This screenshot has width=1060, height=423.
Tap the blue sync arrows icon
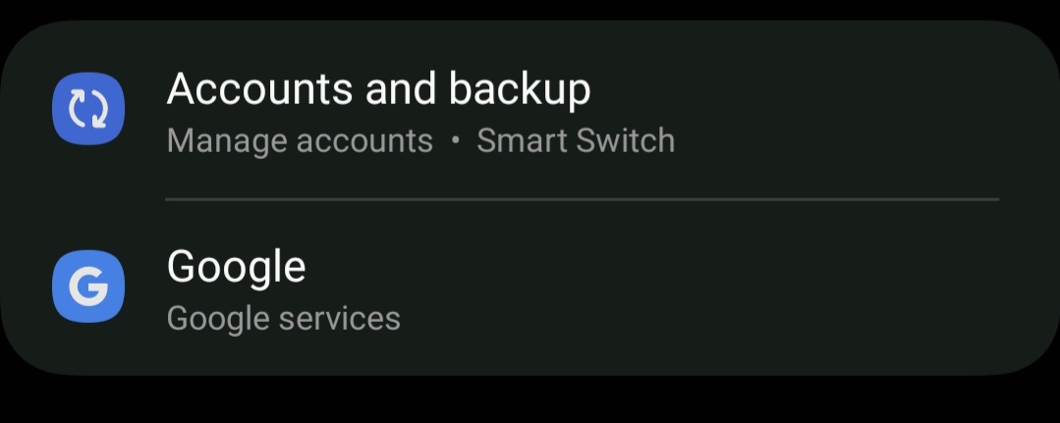[87, 109]
